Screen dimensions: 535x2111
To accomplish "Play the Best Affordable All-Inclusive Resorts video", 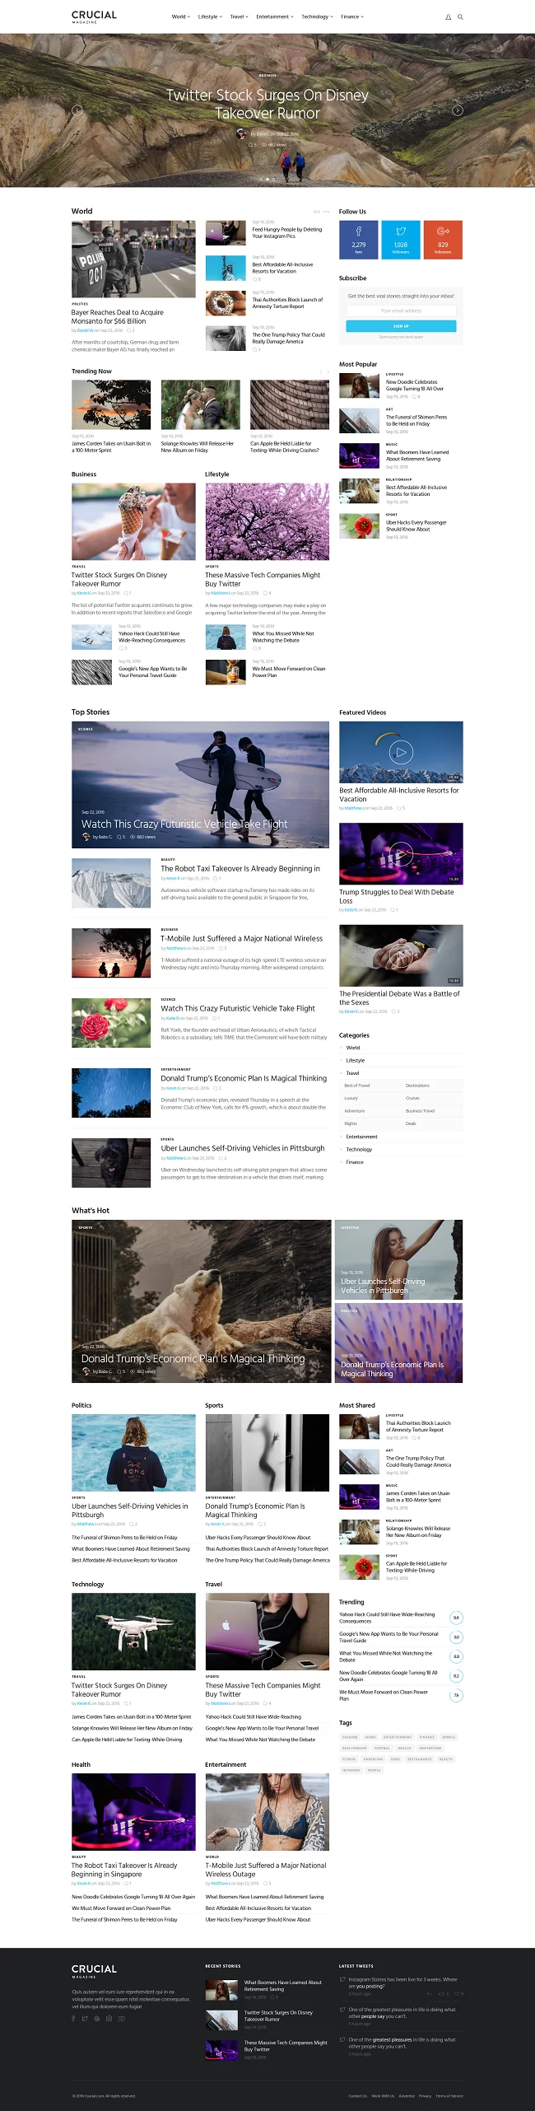I will point(401,752).
